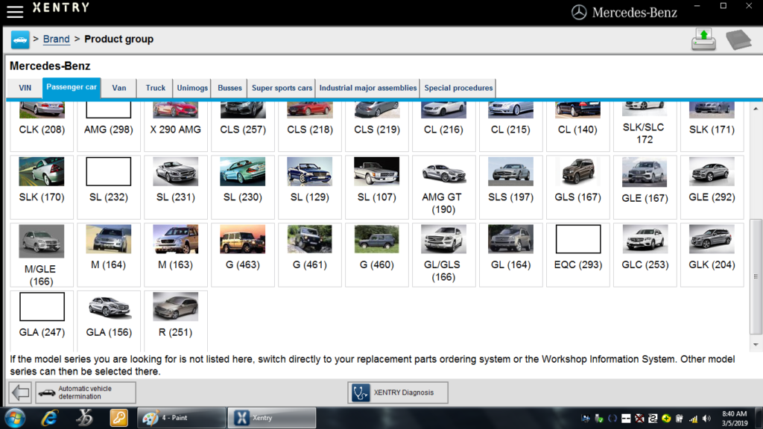Pick the SL (230) model thumbnail
The image size is (763, 429).
tap(242, 171)
